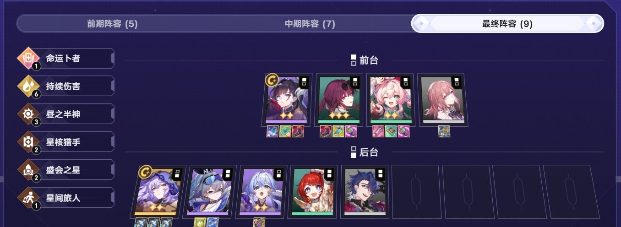Click the 持续伤害 gold trait icon

pyautogui.click(x=29, y=86)
